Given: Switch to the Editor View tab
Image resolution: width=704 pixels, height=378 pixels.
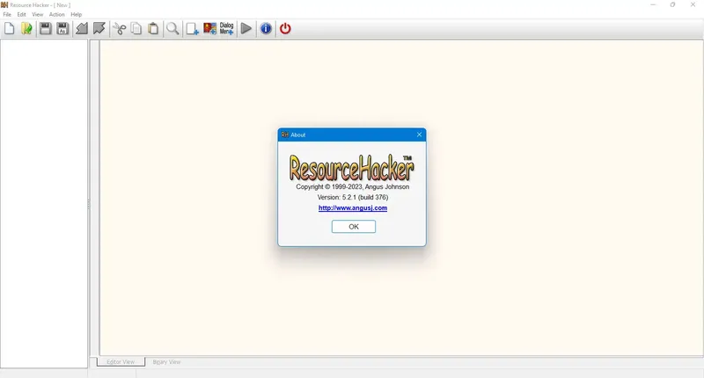Looking at the screenshot, I should 121,362.
